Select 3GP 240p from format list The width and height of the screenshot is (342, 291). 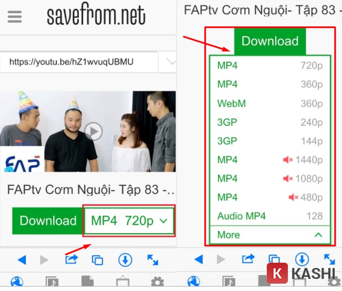point(270,122)
